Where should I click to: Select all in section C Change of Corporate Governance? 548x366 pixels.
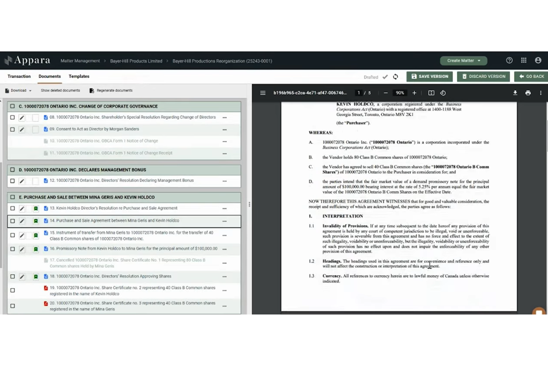(x=12, y=106)
